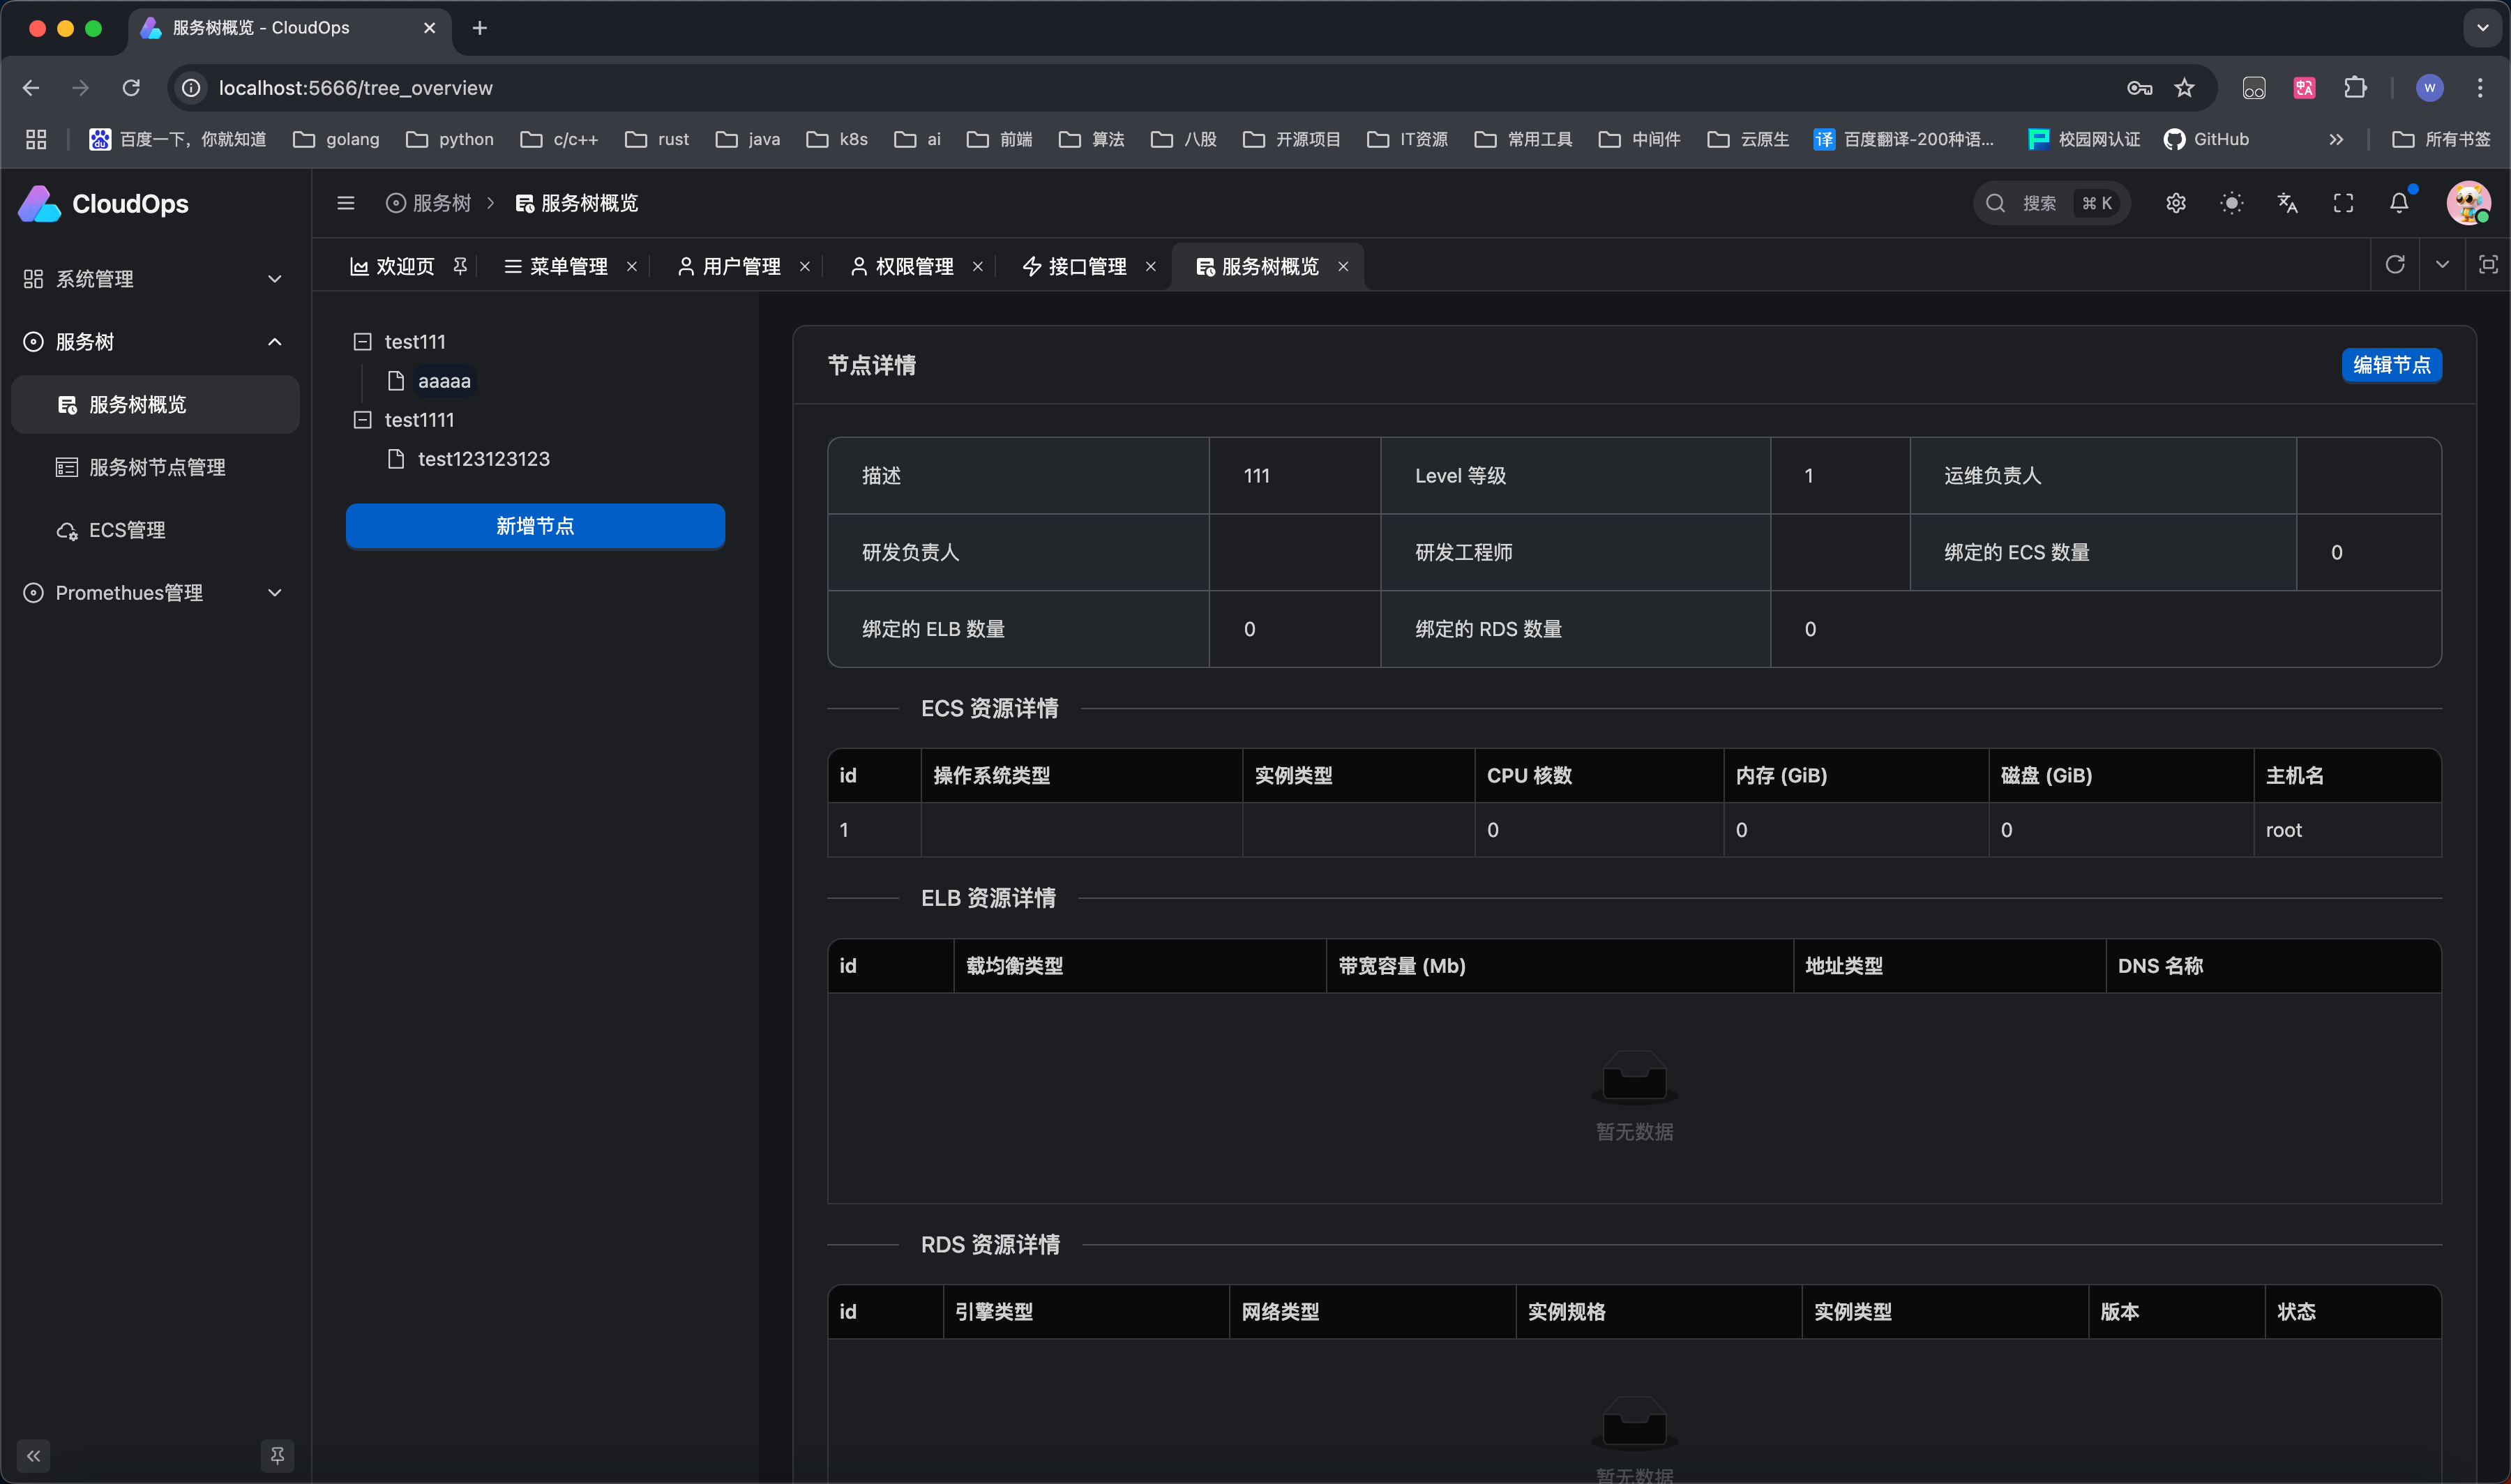Click the root hostname cell
2511x1484 pixels.
click(2347, 830)
